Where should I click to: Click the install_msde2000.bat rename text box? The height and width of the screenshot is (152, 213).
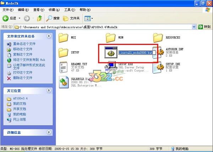click(x=137, y=53)
